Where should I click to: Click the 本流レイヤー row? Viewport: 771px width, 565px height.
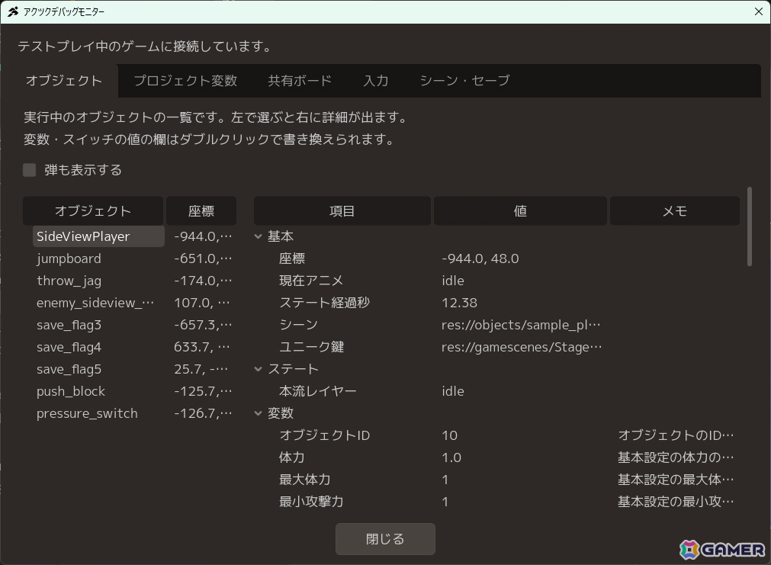coord(496,391)
